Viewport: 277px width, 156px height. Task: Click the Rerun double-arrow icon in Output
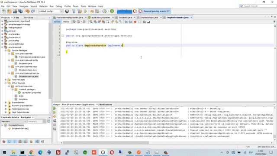[55, 108]
